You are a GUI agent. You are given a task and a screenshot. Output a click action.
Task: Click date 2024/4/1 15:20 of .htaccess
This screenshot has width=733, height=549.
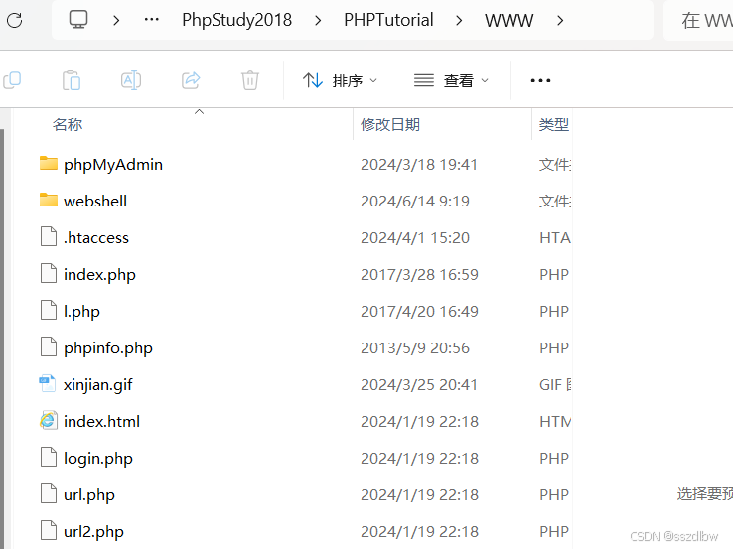414,238
